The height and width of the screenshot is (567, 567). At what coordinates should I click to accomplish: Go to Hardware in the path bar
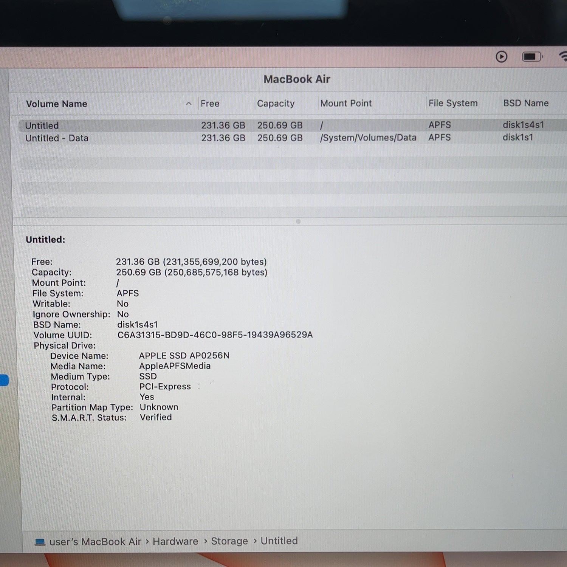point(175,541)
